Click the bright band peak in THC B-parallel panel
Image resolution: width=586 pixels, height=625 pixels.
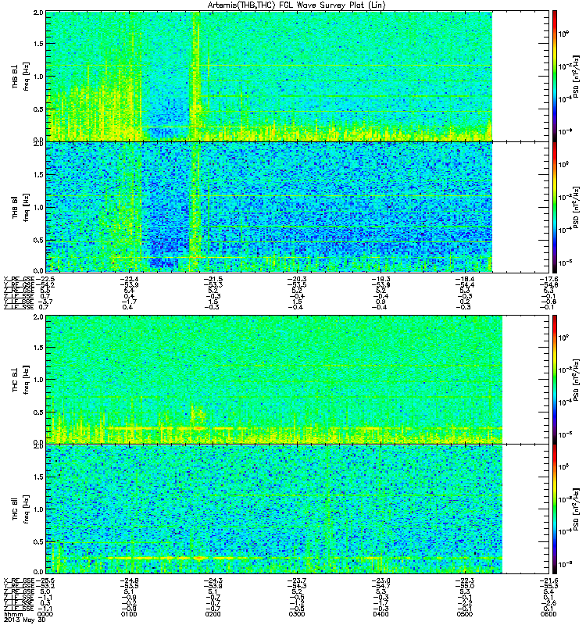(x=199, y=558)
